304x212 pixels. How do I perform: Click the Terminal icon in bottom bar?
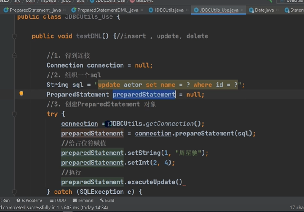(x=74, y=200)
